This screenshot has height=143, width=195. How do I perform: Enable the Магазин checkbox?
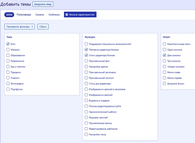8,49
